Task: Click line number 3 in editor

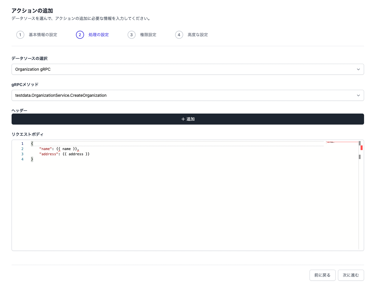Action: tap(22, 154)
